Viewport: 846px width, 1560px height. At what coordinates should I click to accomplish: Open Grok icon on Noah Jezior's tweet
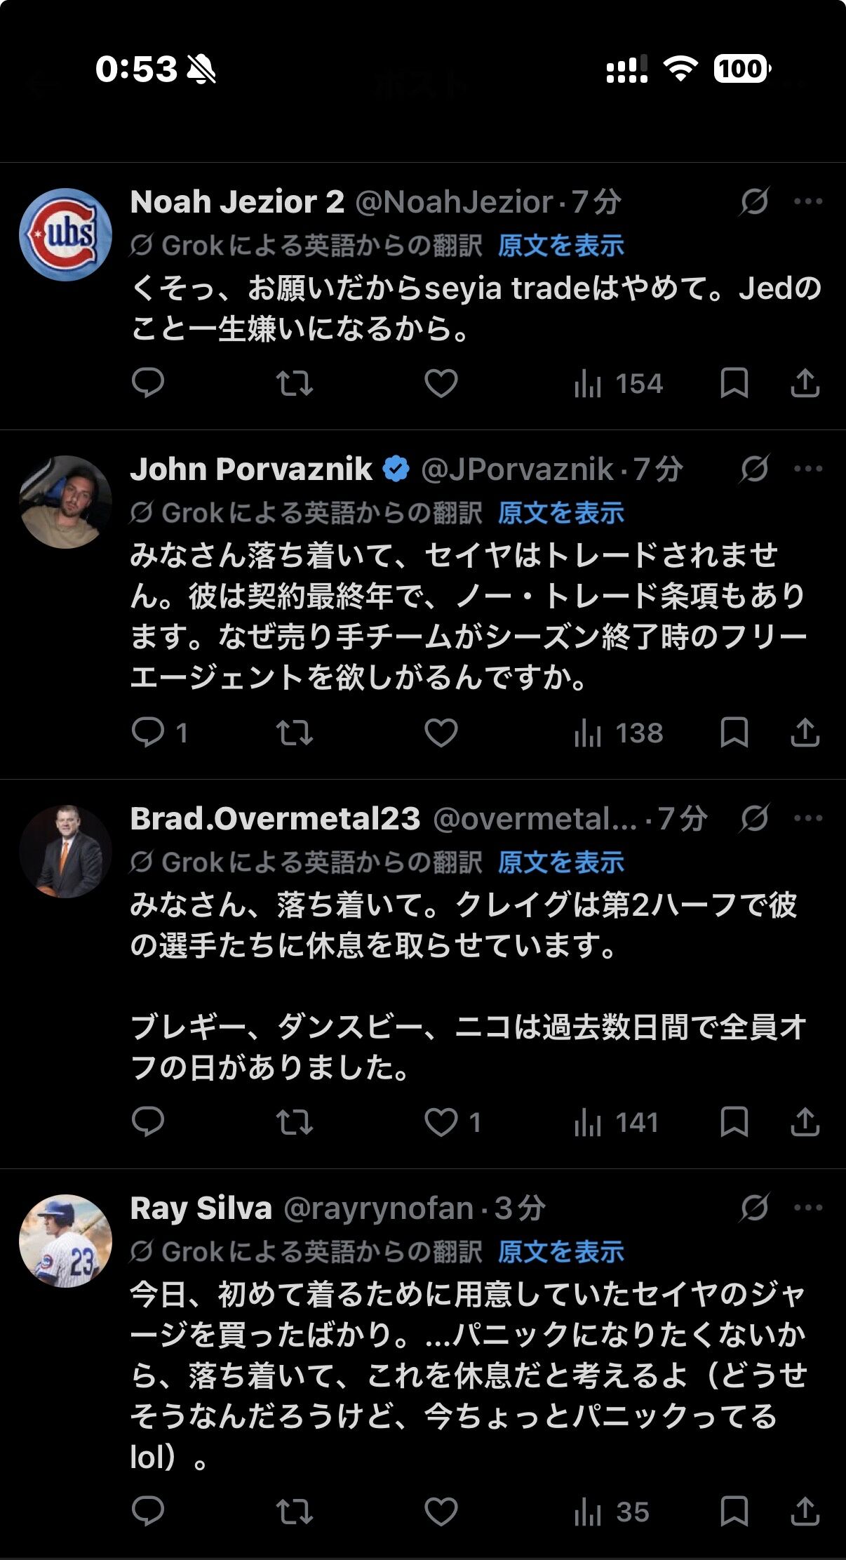point(754,201)
